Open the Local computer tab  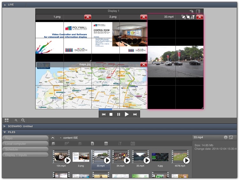(25, 144)
